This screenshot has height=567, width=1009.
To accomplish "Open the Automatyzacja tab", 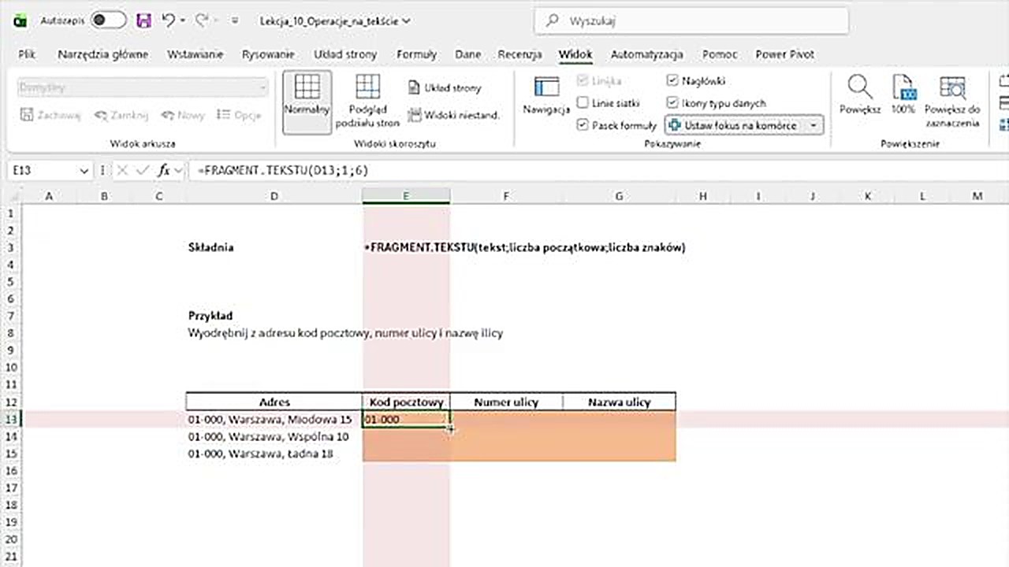I will [x=646, y=54].
